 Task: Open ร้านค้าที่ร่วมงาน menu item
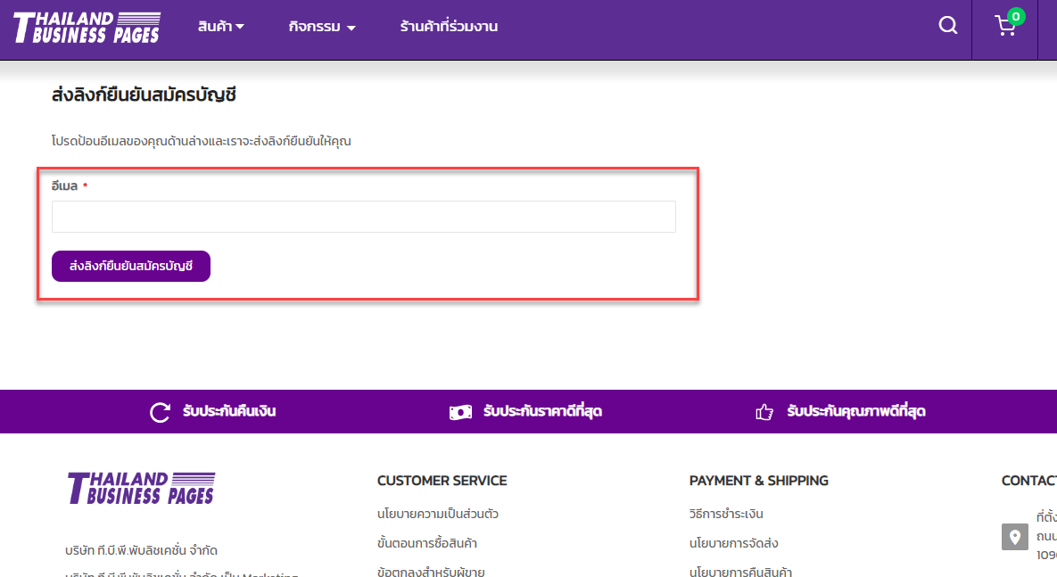click(x=449, y=27)
